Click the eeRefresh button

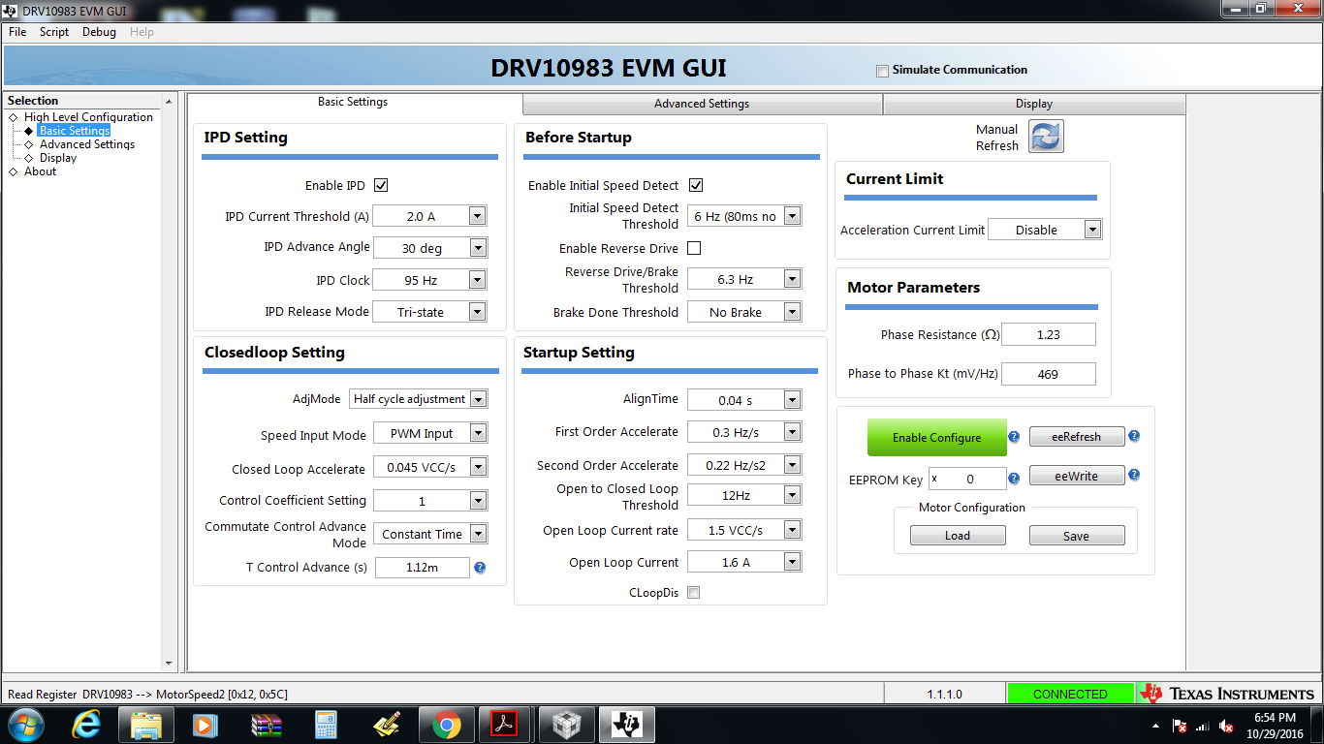coord(1077,436)
